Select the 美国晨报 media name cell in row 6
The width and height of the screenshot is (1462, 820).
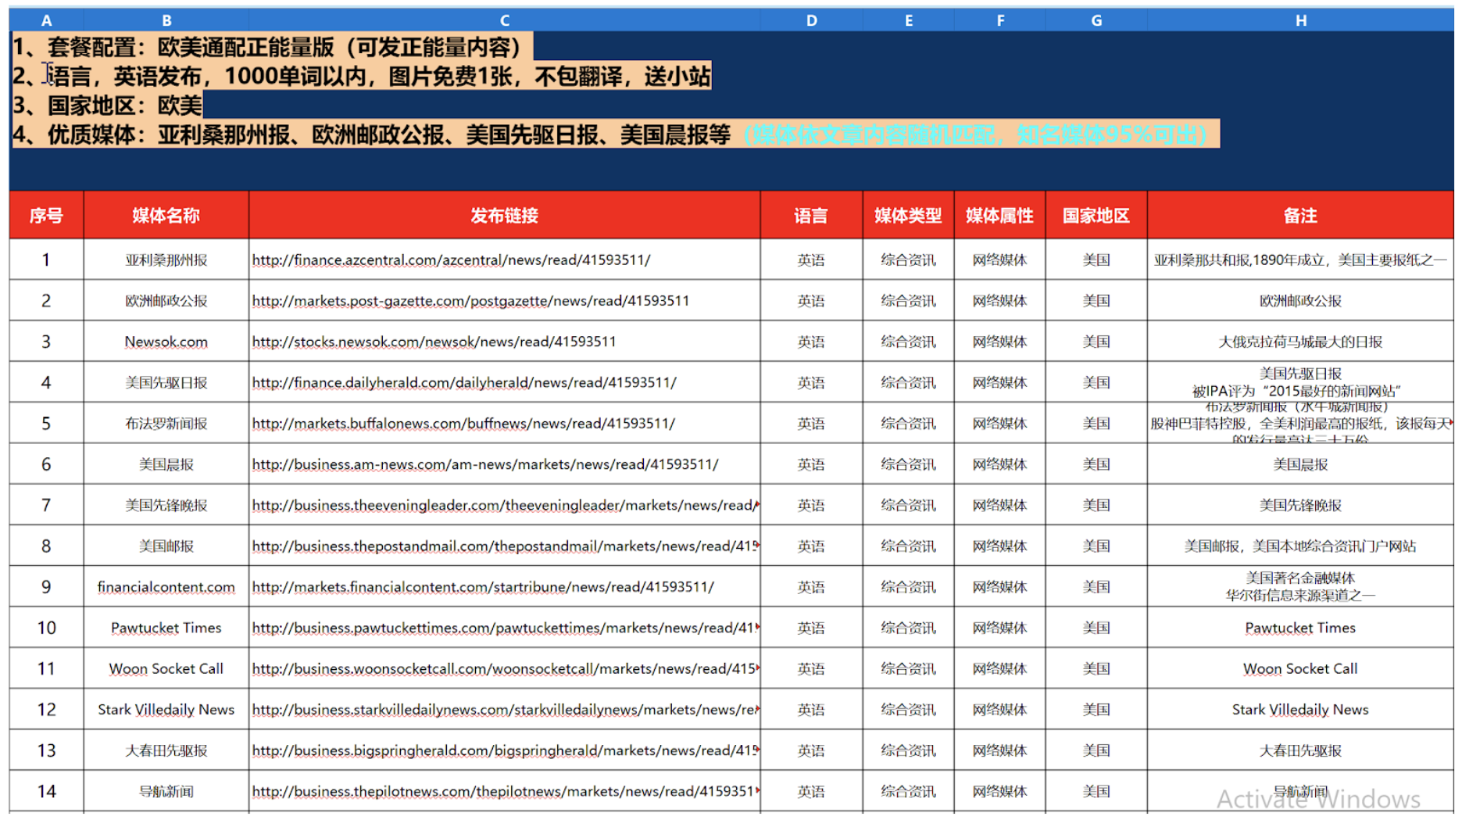coord(166,464)
